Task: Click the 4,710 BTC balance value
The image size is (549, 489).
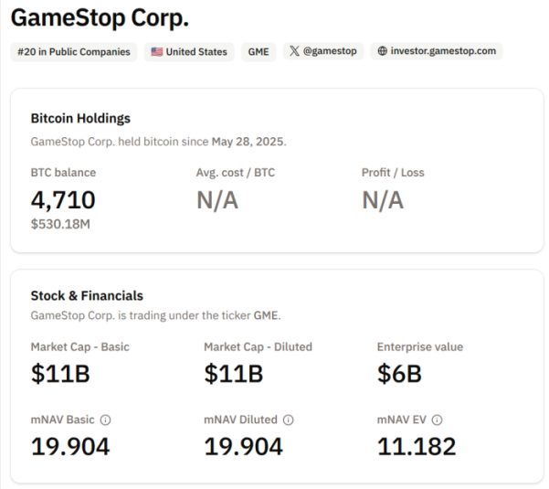Action: 63,200
